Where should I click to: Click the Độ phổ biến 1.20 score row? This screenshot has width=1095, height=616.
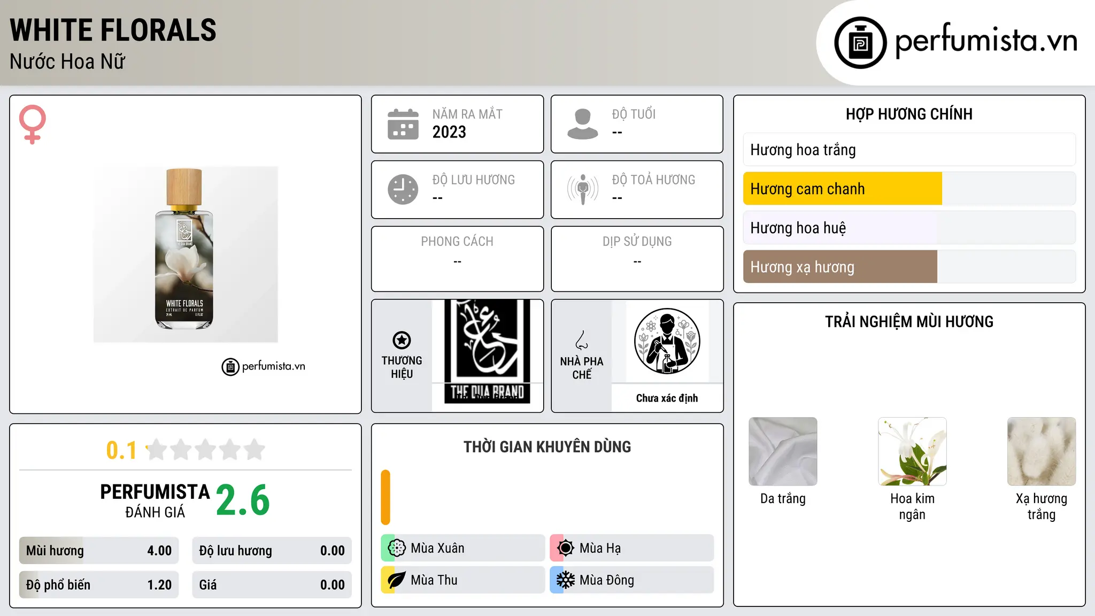[99, 585]
